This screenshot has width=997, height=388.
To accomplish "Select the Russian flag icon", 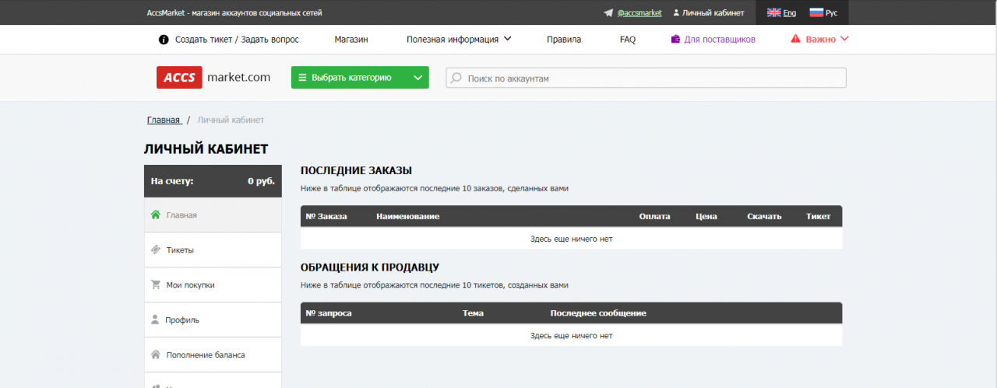I will pyautogui.click(x=816, y=13).
